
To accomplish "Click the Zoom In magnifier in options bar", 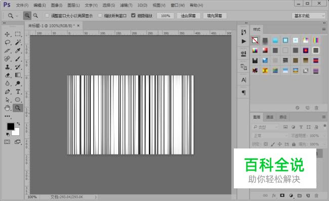I will [27, 16].
